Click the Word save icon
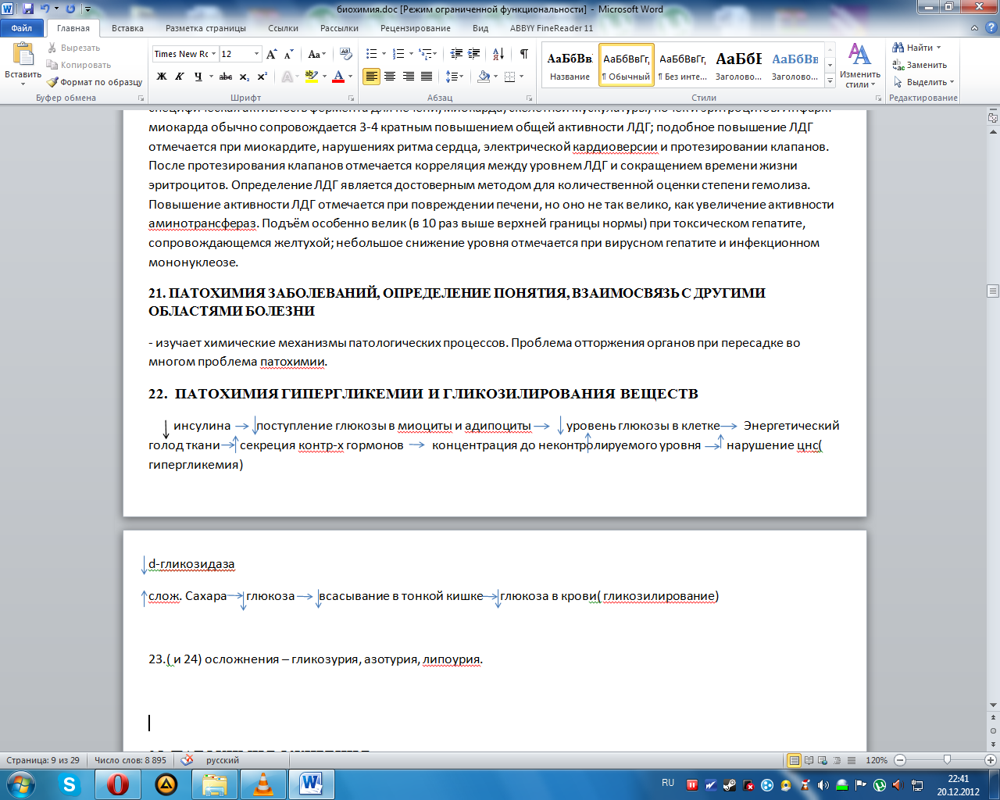This screenshot has height=800, width=1000. 28,9
